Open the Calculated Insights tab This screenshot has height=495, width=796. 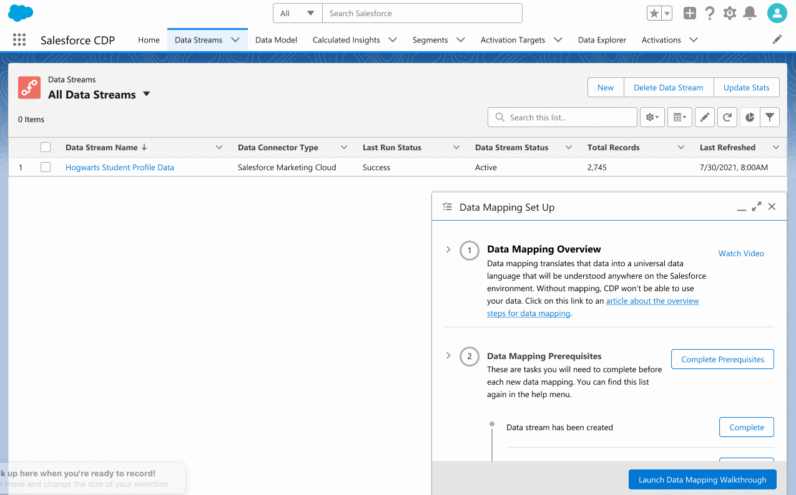[346, 40]
